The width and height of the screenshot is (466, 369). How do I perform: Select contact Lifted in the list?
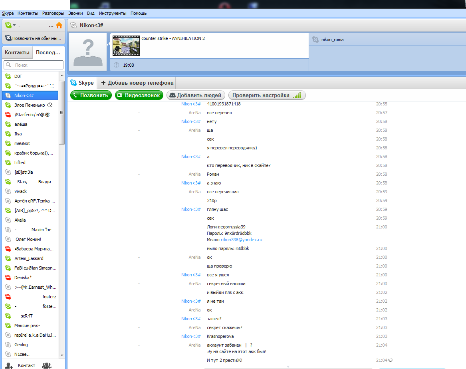click(x=30, y=163)
